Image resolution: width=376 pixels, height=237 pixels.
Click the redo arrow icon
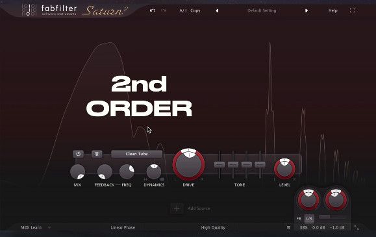click(x=164, y=10)
